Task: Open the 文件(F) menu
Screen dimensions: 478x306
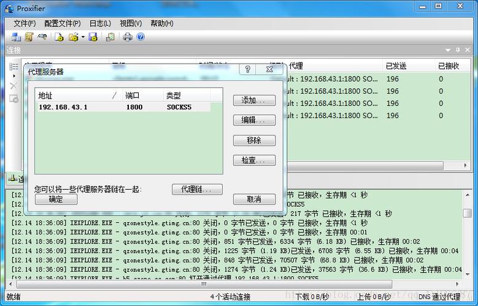Action: tap(25, 23)
